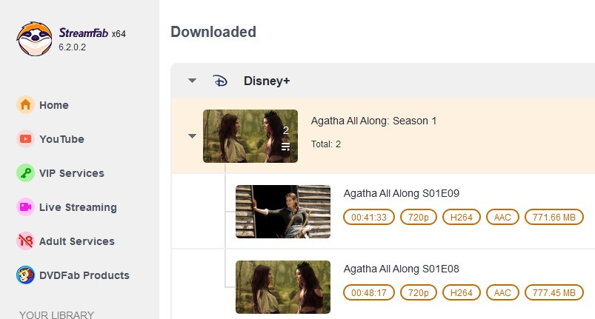Collapse the Agatha All Along Season 1 list

(193, 136)
